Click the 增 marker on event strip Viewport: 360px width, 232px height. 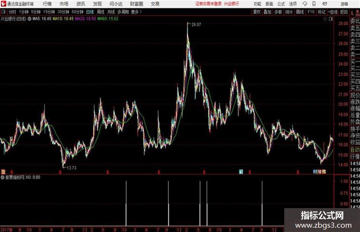319,172
